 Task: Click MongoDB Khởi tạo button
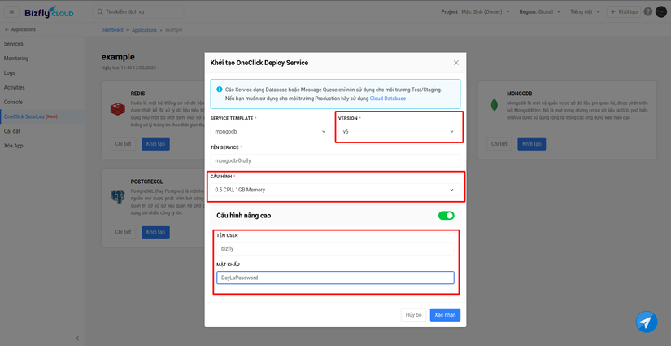click(531, 144)
